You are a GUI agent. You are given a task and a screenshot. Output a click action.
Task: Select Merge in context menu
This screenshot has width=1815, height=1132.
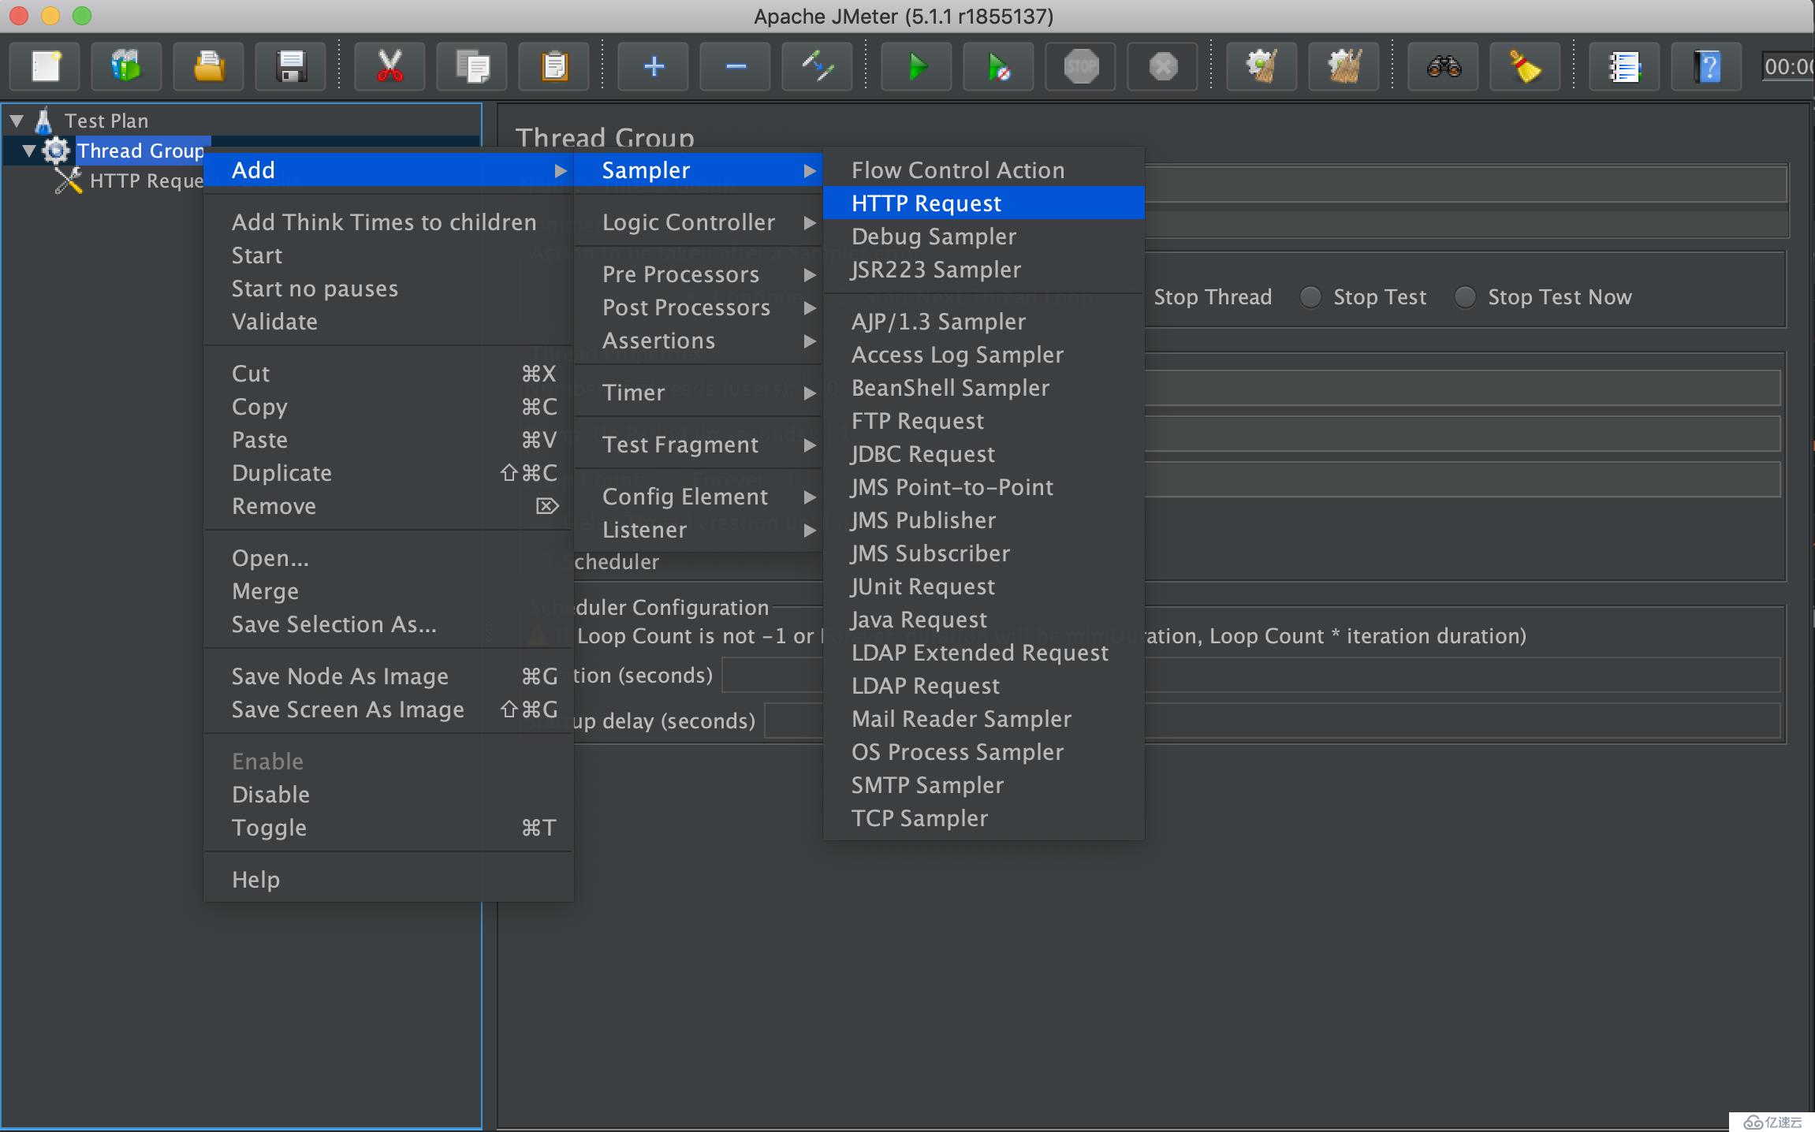pos(388,591)
